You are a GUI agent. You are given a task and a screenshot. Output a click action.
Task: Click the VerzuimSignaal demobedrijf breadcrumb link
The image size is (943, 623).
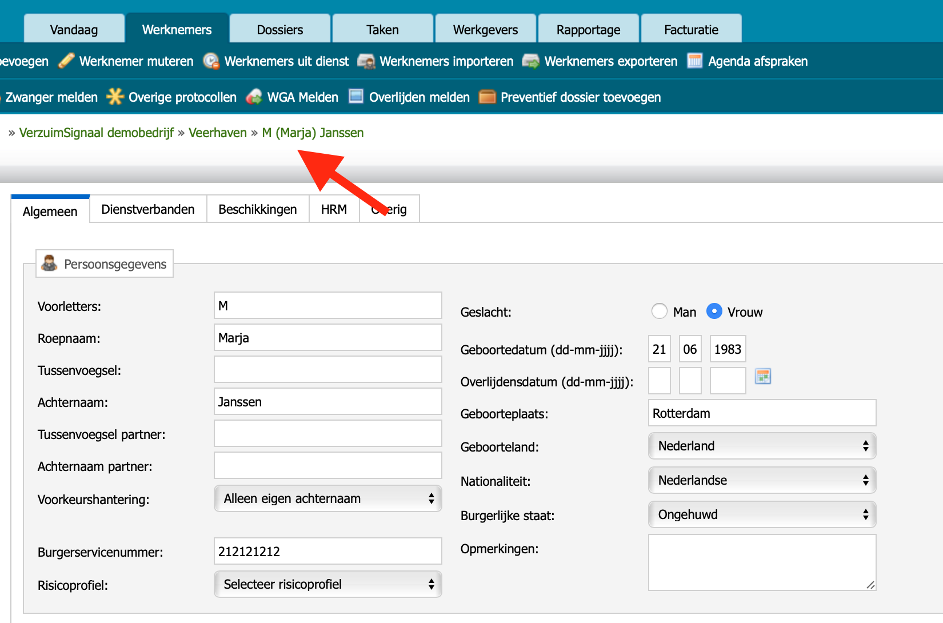tap(97, 133)
